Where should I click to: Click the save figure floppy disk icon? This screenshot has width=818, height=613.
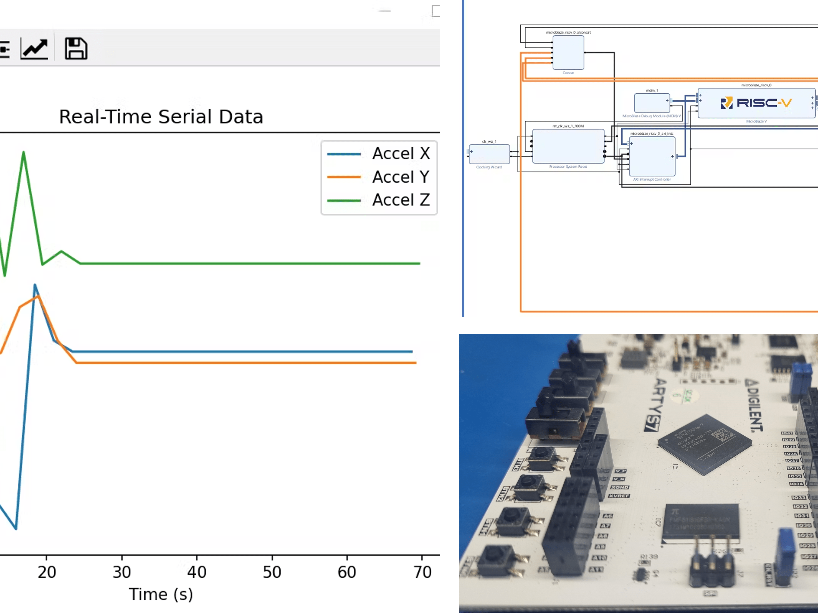click(x=76, y=48)
